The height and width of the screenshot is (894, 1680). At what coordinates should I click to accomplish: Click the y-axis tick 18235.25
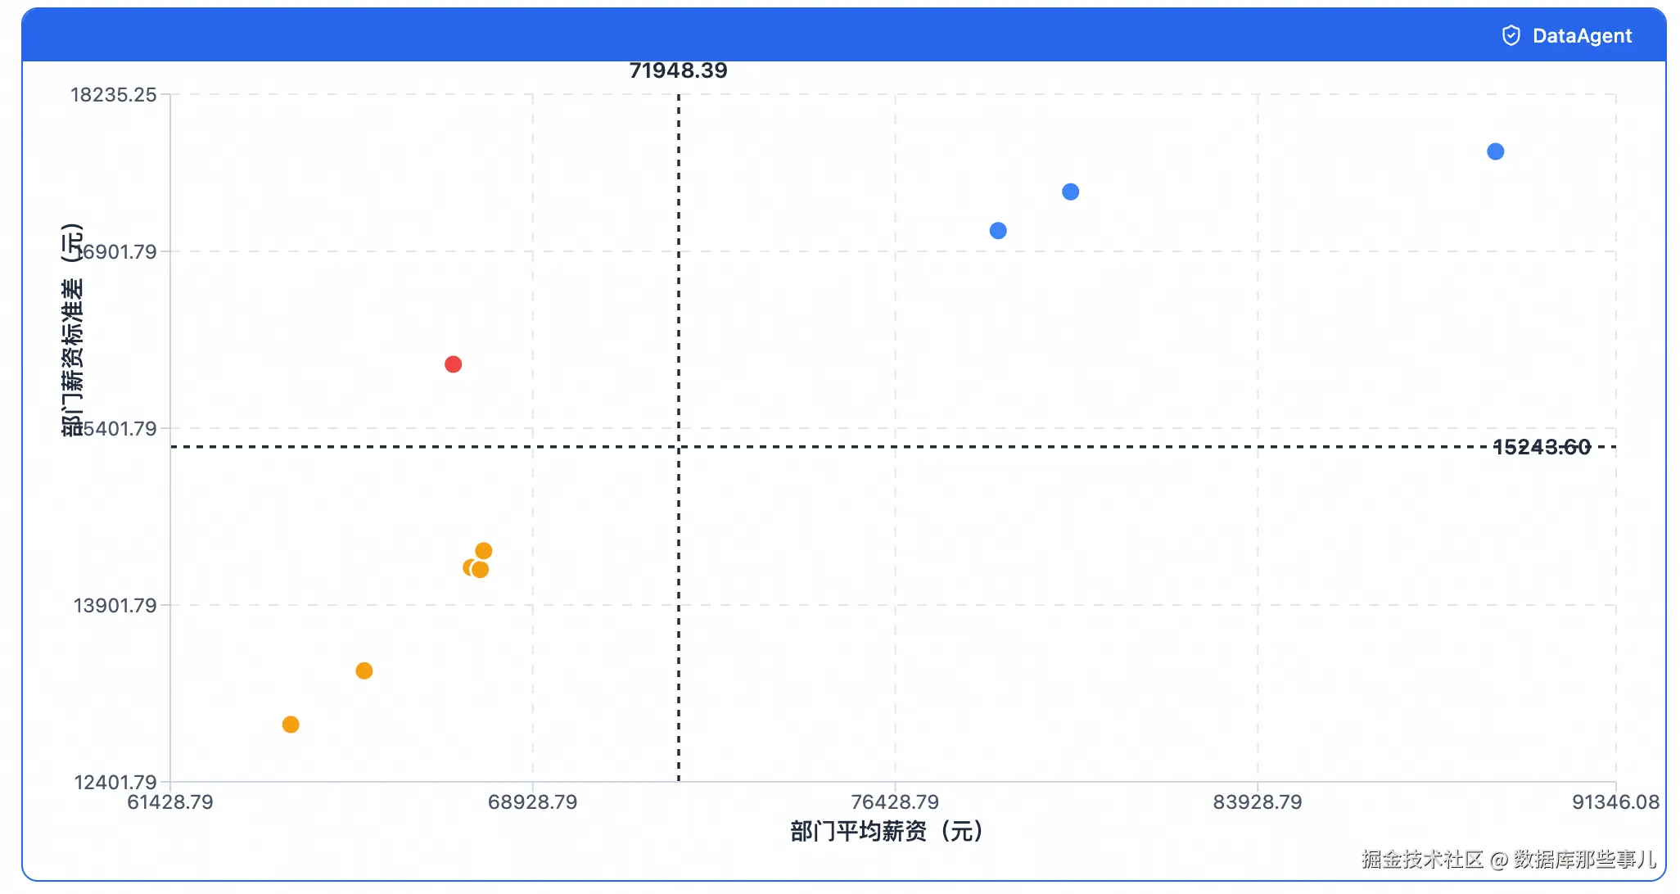click(113, 95)
